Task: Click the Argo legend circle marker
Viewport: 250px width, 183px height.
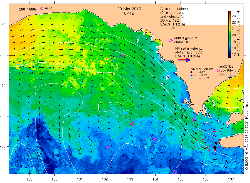Action: click(42, 8)
